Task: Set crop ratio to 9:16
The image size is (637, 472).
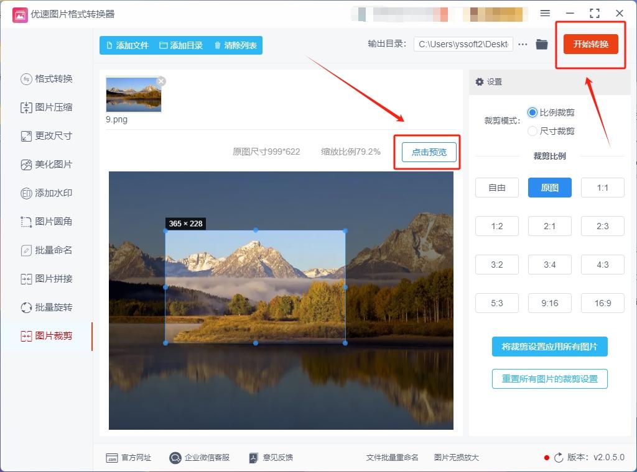Action: (550, 303)
